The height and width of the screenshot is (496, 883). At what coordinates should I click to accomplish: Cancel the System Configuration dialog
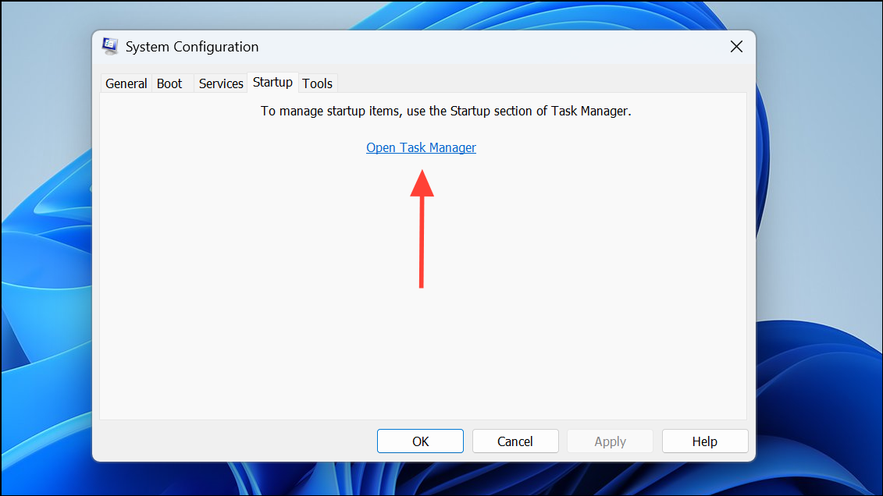pos(515,441)
